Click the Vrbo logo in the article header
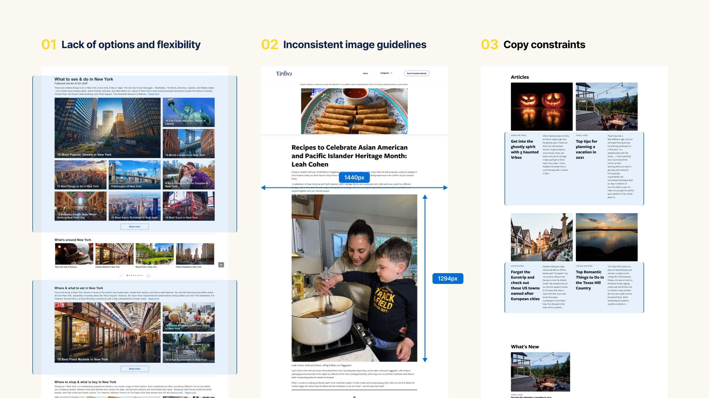This screenshot has height=398, width=709. coord(284,74)
